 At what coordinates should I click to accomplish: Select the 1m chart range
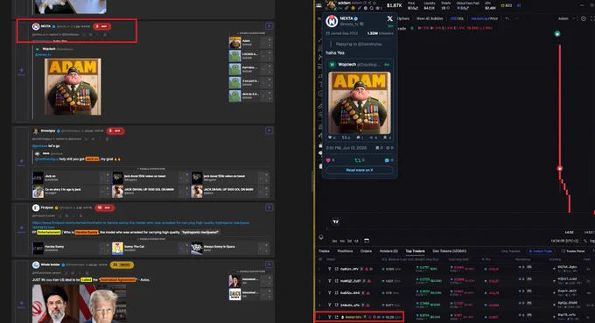[342, 241]
